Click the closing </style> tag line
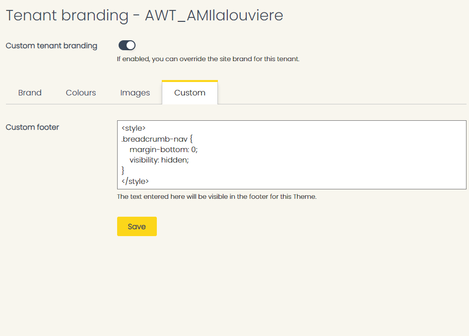 pos(135,181)
